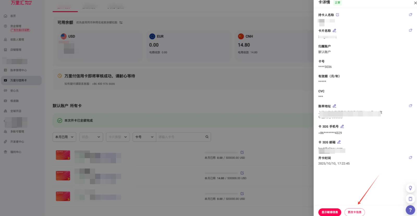Click the +86*******4329 phone value
The image size is (417, 216).
click(330, 133)
